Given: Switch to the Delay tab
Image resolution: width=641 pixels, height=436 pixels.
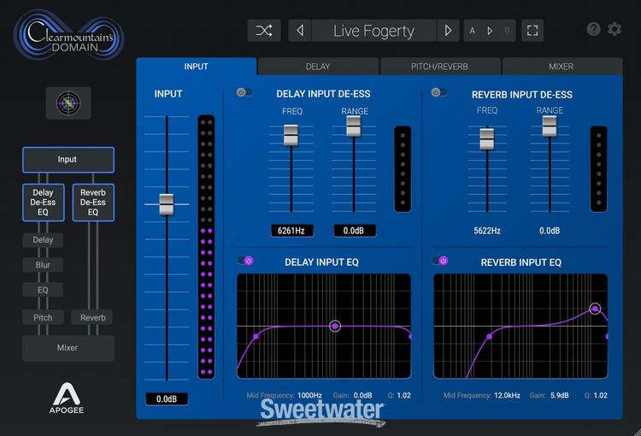Looking at the screenshot, I should pos(318,66).
